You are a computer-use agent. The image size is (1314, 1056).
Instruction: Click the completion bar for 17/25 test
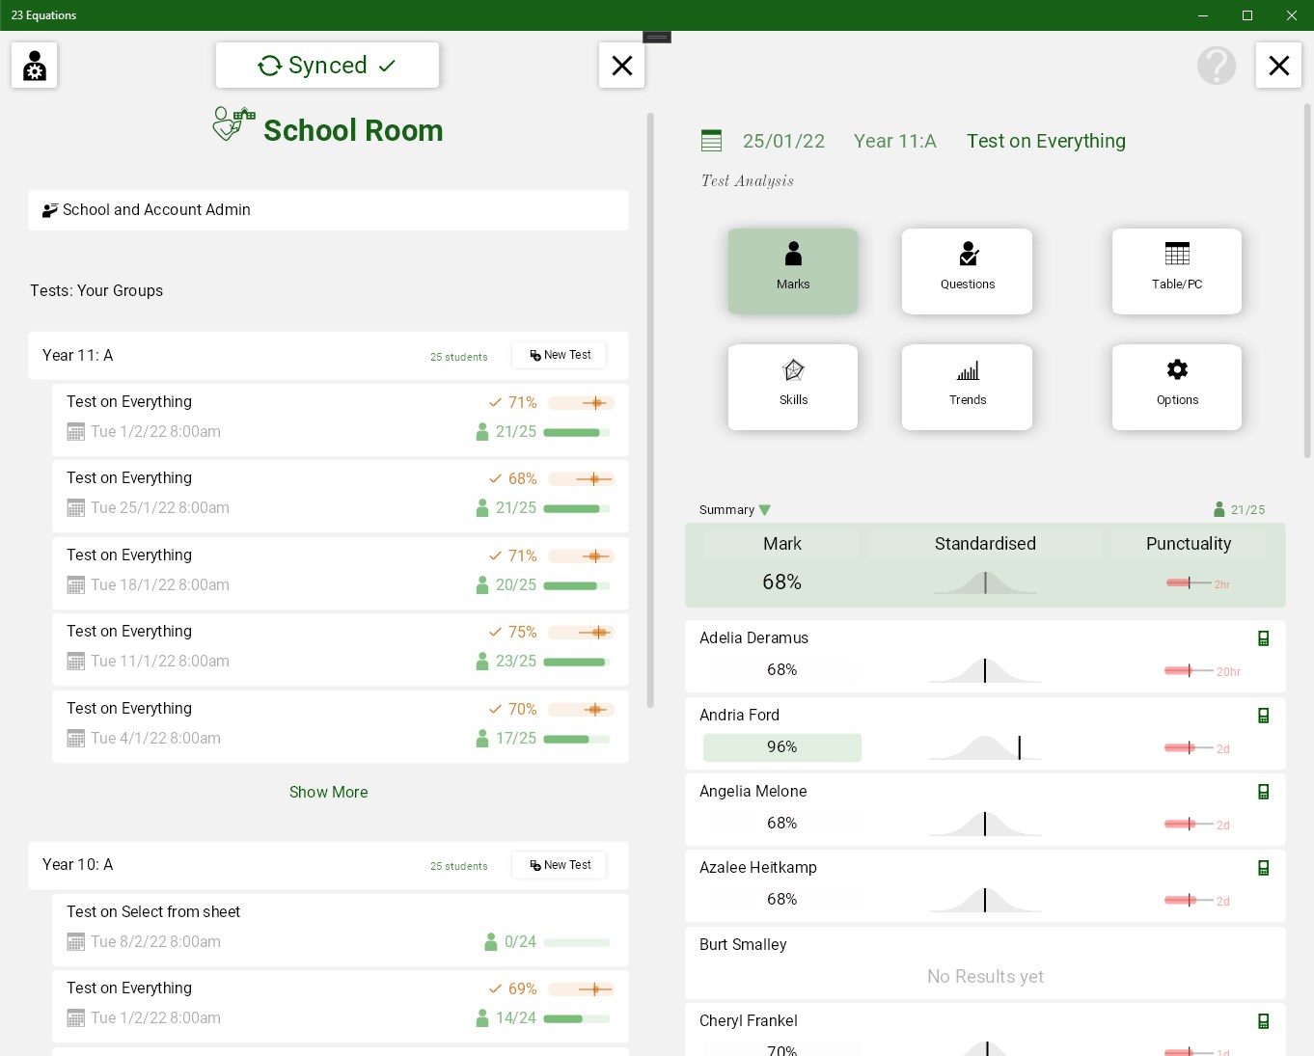(577, 740)
